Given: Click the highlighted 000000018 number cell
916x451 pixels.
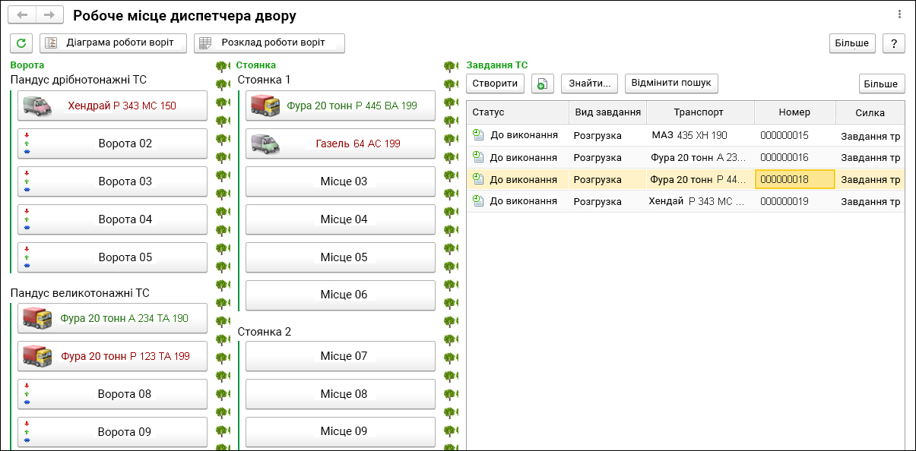Looking at the screenshot, I should (x=794, y=179).
